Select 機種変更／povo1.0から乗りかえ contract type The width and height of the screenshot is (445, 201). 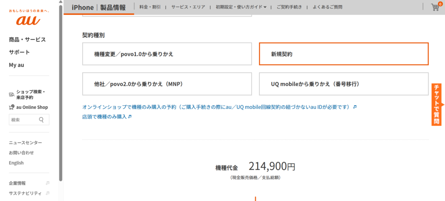click(167, 54)
